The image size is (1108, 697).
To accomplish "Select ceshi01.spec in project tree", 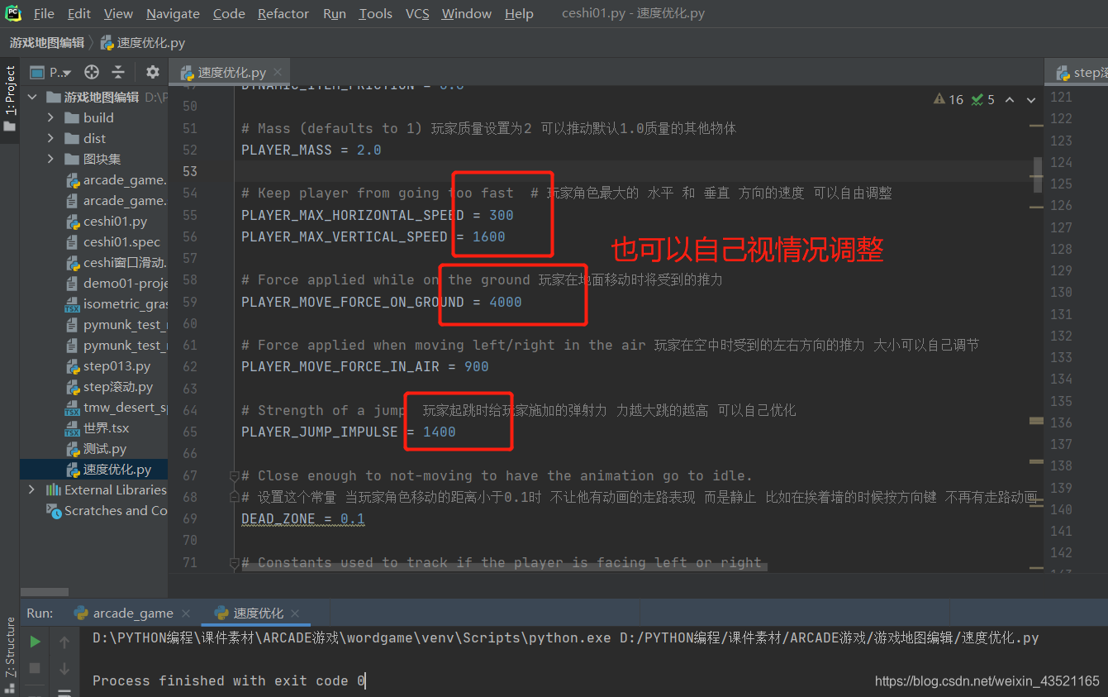I will (x=121, y=242).
